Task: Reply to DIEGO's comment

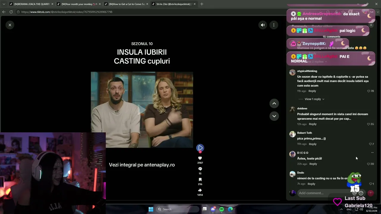Action: pyautogui.click(x=313, y=164)
